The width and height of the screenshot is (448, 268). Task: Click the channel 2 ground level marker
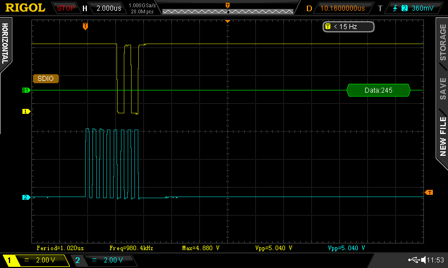click(x=26, y=197)
